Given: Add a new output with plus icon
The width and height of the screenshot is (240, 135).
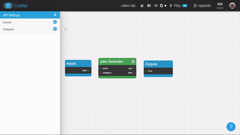Looking at the screenshot, I should point(55,29).
